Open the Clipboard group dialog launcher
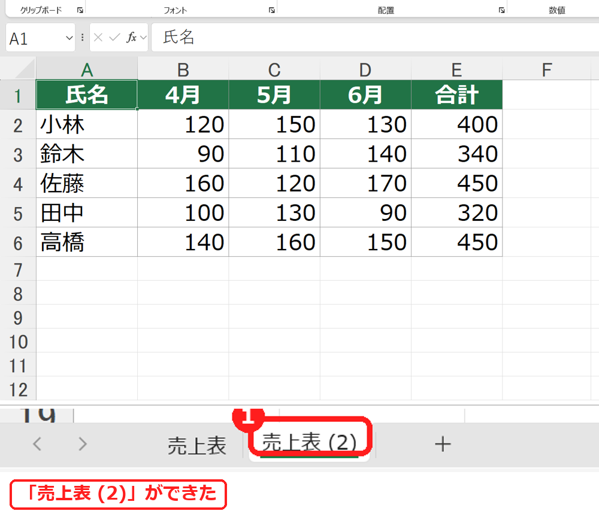The image size is (599, 514). coord(80,10)
